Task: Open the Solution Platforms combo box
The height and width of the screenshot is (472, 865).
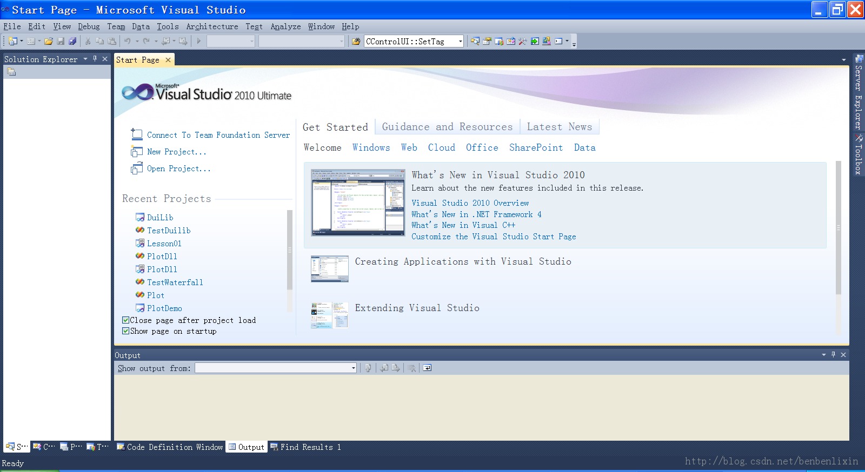Action: tap(302, 41)
